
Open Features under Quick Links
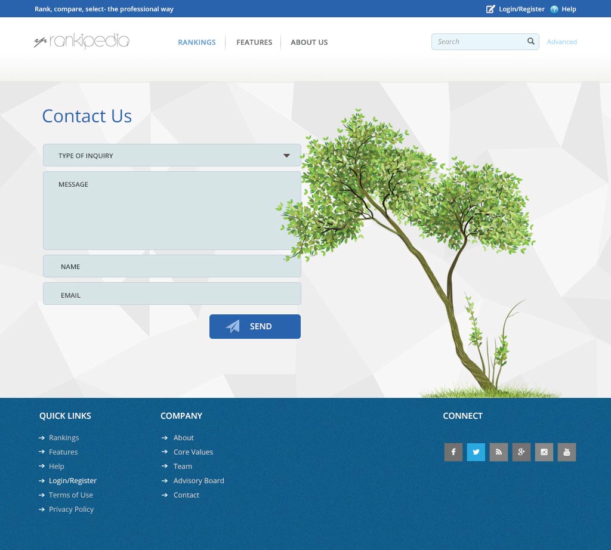63,452
